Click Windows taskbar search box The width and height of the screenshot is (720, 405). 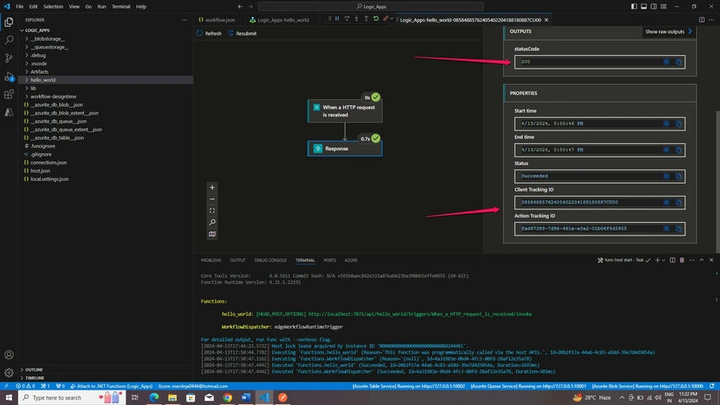[x=72, y=397]
